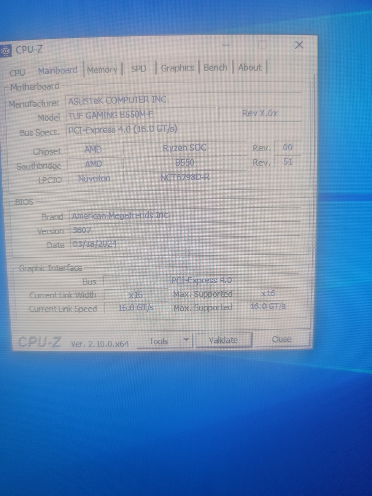Click the AMD chipset vendor field

[x=93, y=150]
